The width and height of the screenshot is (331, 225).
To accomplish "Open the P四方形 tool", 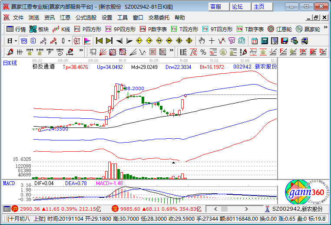I will click(x=88, y=29).
